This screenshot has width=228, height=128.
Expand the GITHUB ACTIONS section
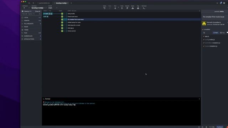[31, 39]
